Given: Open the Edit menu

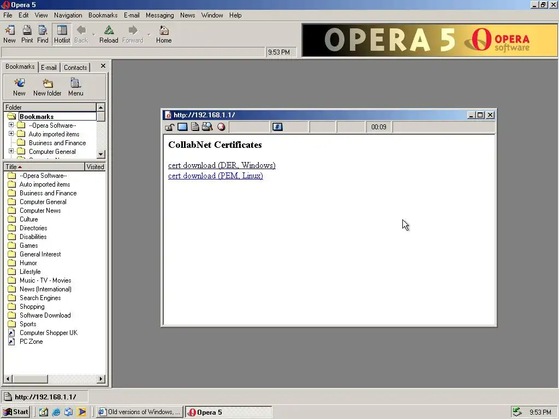Looking at the screenshot, I should click(x=23, y=15).
